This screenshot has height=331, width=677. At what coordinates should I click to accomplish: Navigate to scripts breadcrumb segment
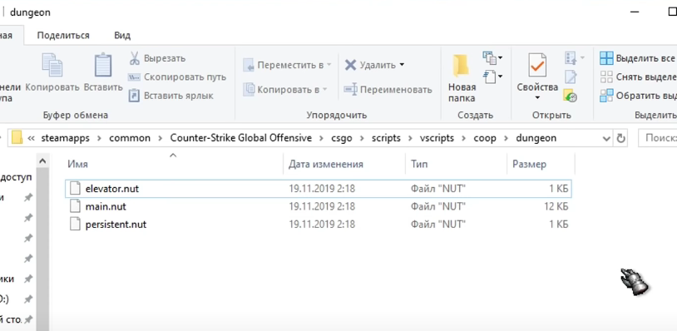(387, 138)
